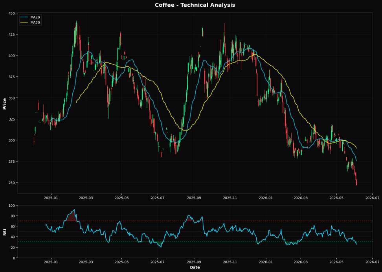Click the 2026-05 RSI panel date tick
This screenshot has width=382, height=272.
pos(336,263)
